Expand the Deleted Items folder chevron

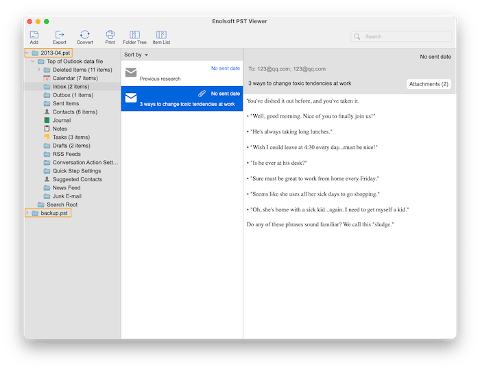coord(39,70)
